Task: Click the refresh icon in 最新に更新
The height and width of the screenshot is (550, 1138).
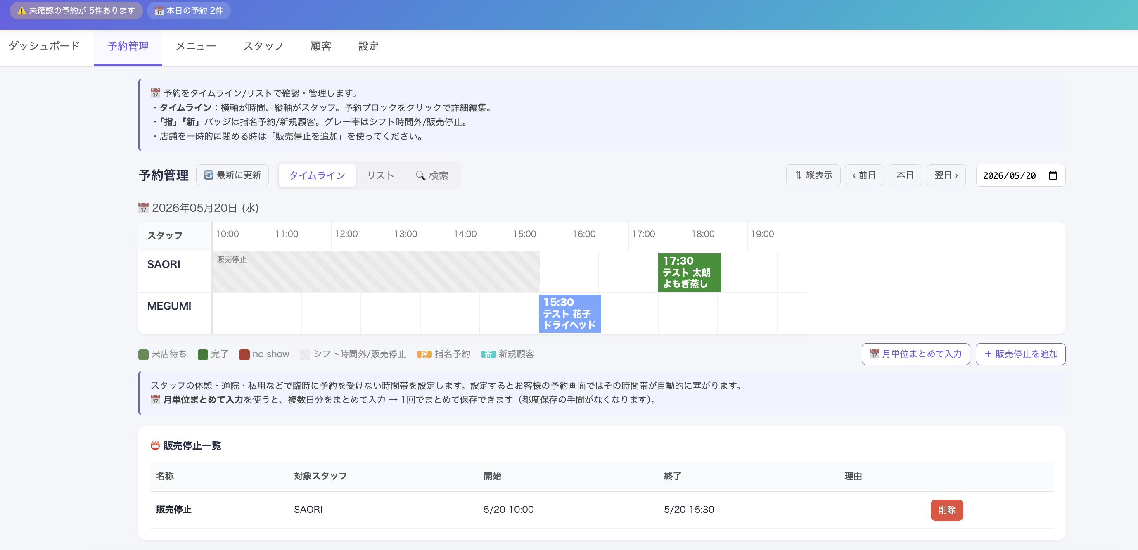Action: 208,175
